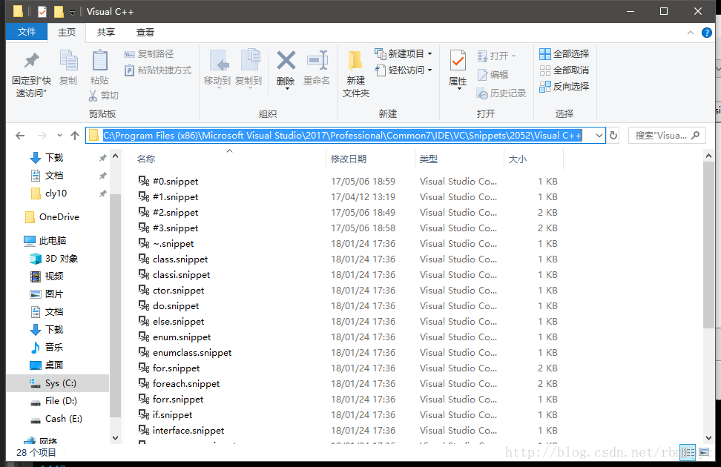Select the foreach.snippet file
This screenshot has width=721, height=467.
(179, 384)
